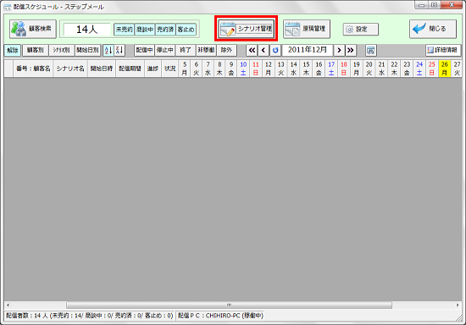
Task: Click the 閉じる back arrow button
Action: click(433, 29)
